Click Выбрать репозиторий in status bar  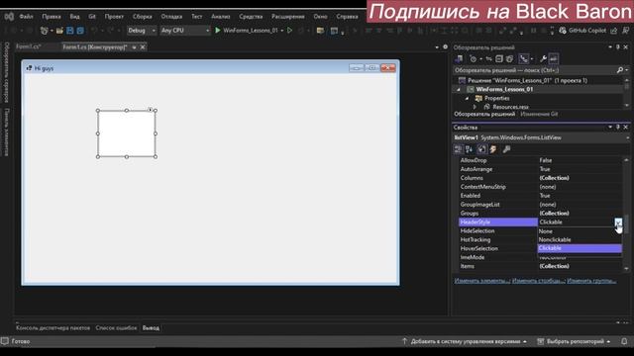[574, 341]
